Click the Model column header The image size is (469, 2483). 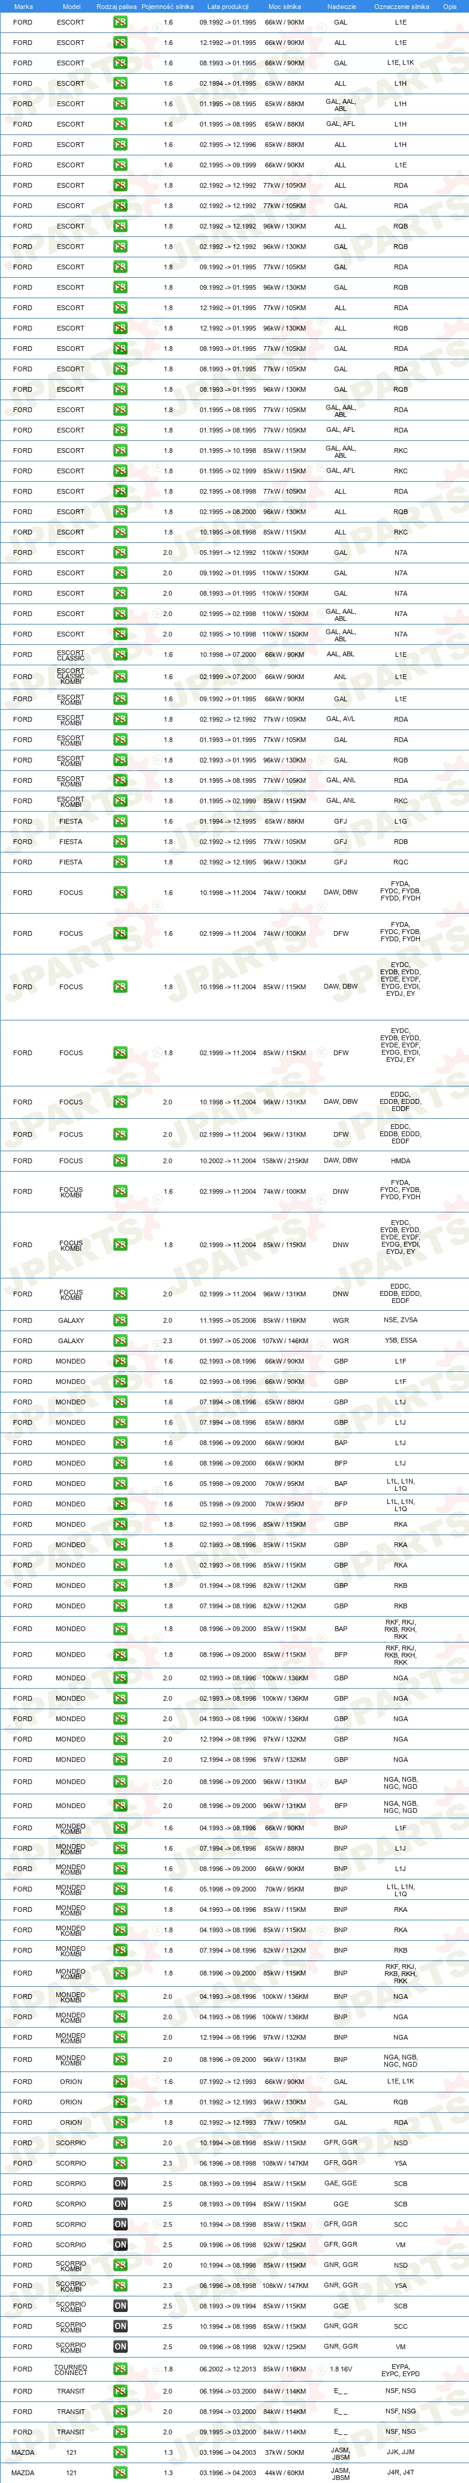71,6
